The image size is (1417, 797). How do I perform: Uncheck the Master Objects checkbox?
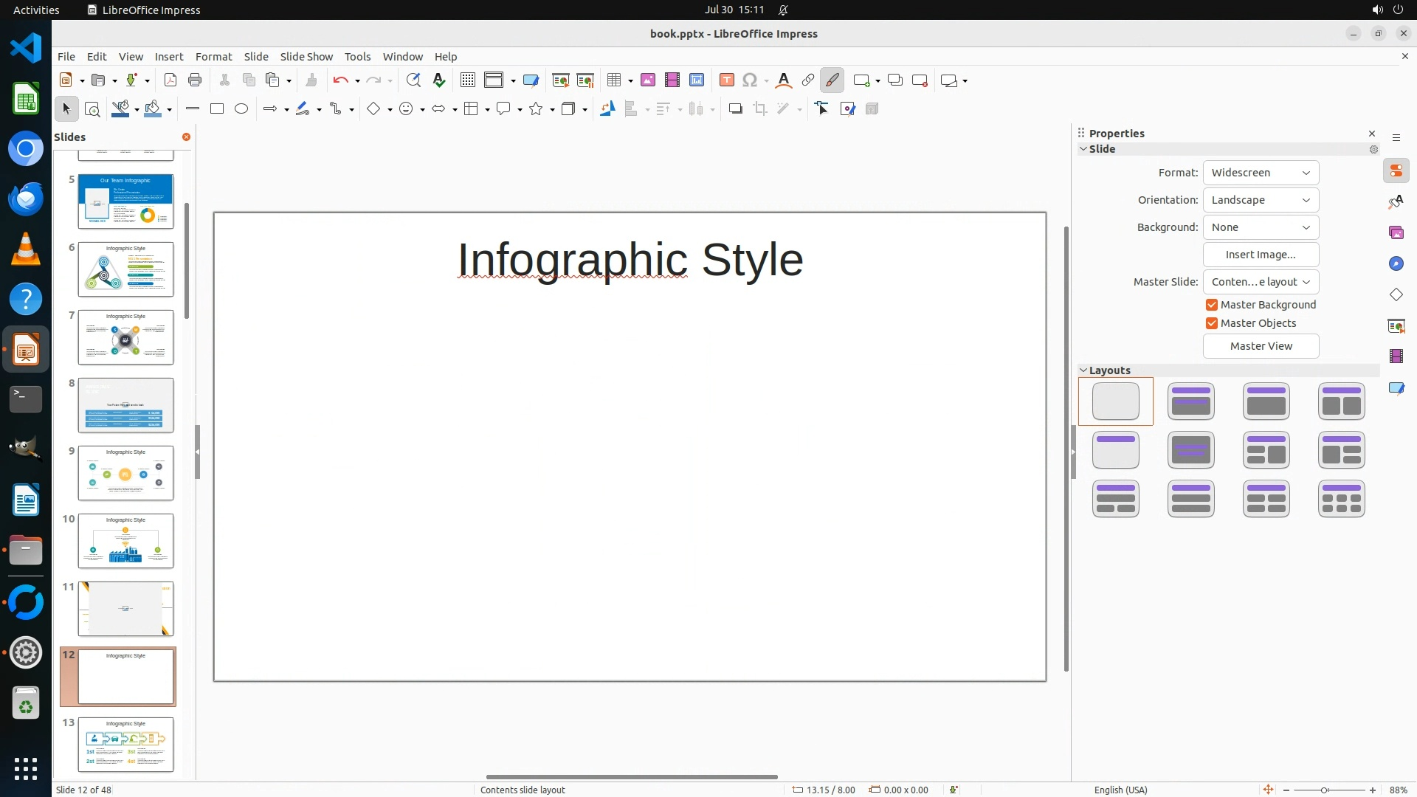(1212, 323)
